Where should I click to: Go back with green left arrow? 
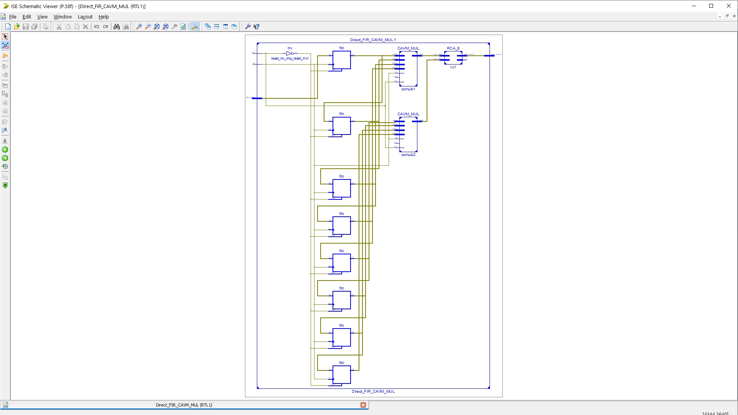coord(5,149)
